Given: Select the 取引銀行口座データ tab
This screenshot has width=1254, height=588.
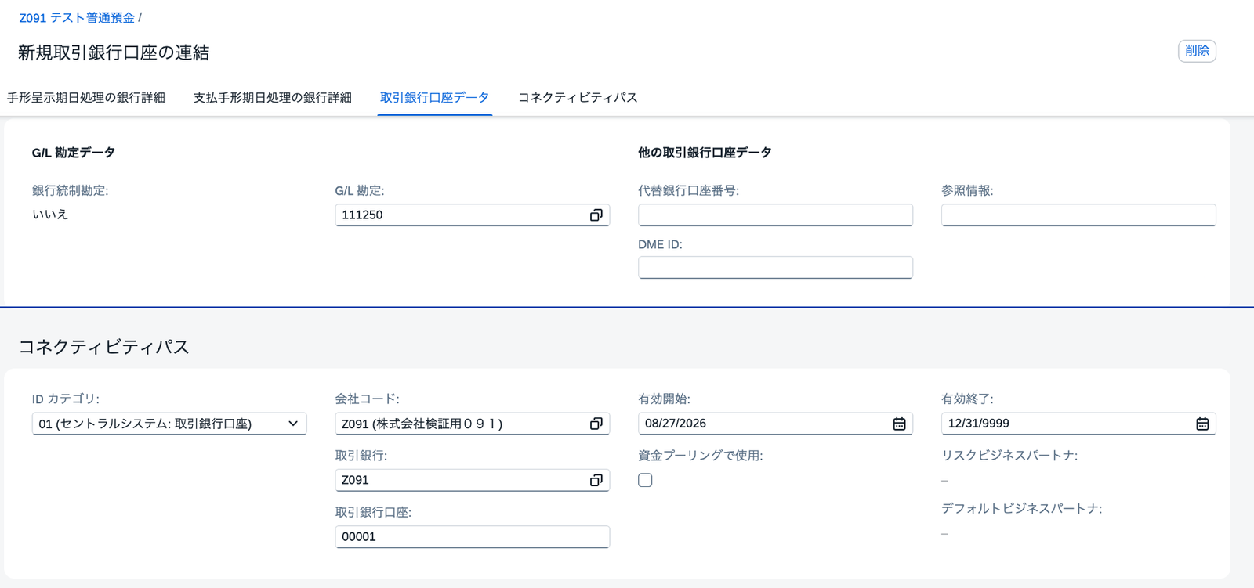Looking at the screenshot, I should 434,98.
